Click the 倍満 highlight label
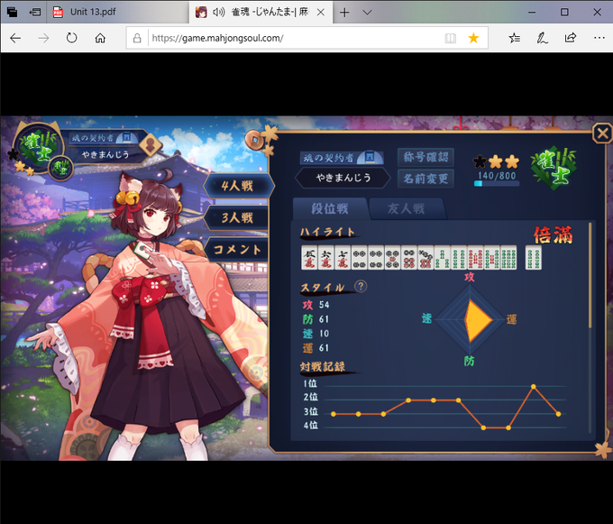The image size is (613, 524). click(x=553, y=235)
